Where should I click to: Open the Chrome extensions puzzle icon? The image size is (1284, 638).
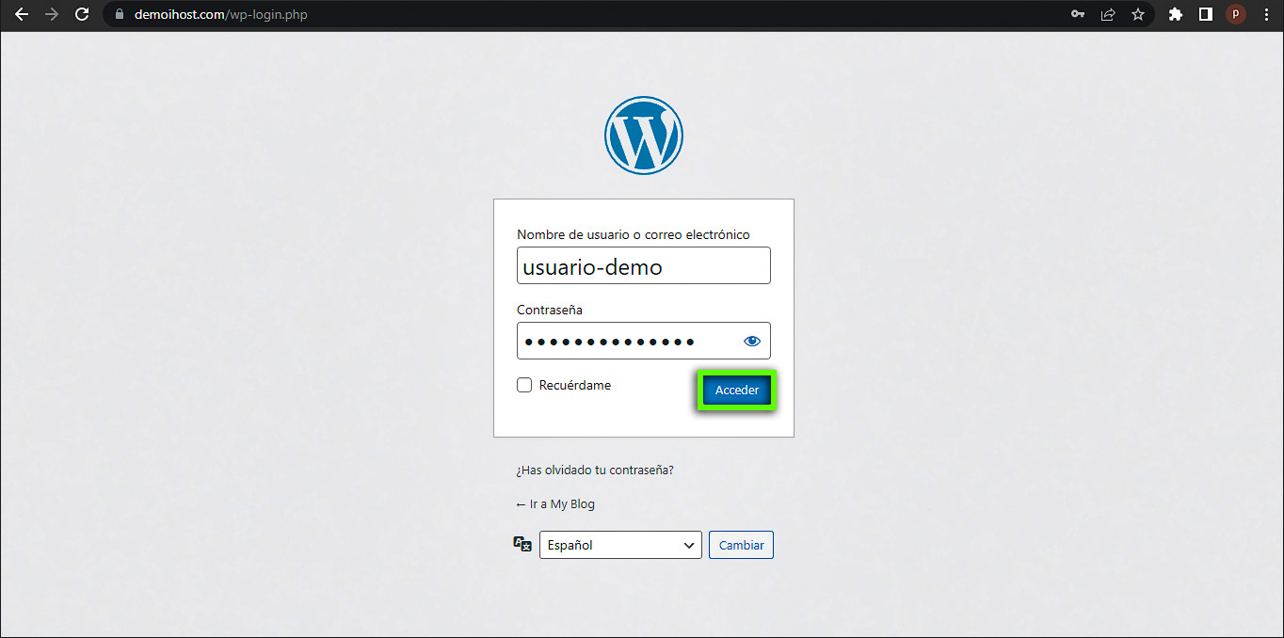click(x=1175, y=14)
